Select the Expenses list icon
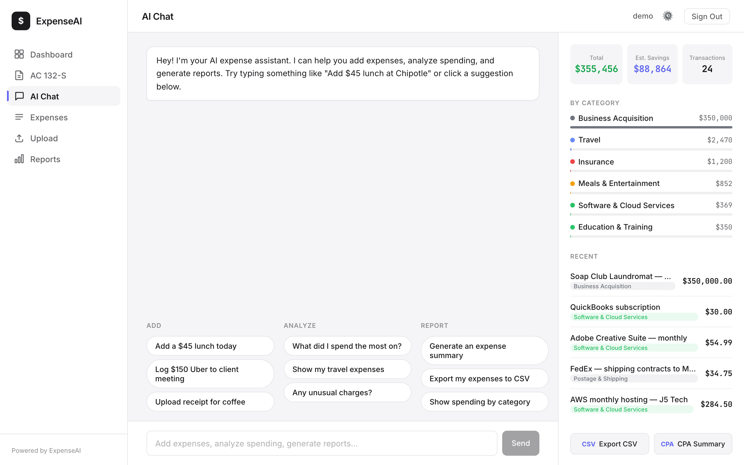 (x=19, y=117)
